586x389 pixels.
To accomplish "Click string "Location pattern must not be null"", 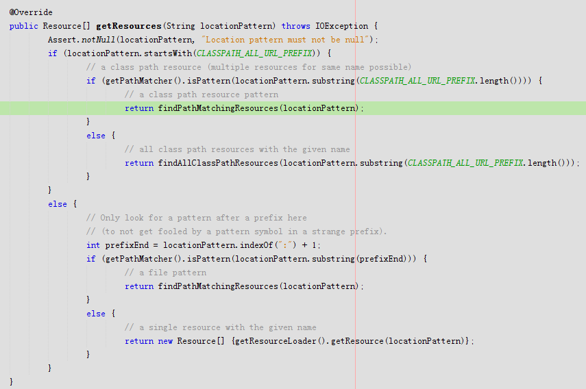I will (x=286, y=40).
